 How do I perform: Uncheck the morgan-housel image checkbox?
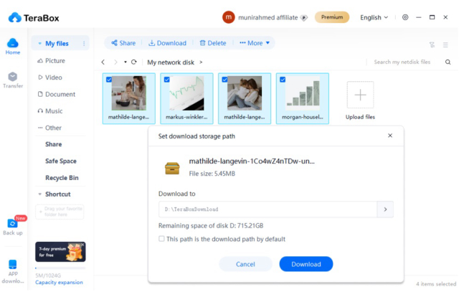coord(283,80)
